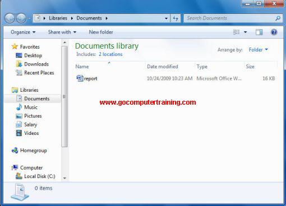Minimize the Documents window
The width and height of the screenshot is (286, 206).
coord(248,3)
